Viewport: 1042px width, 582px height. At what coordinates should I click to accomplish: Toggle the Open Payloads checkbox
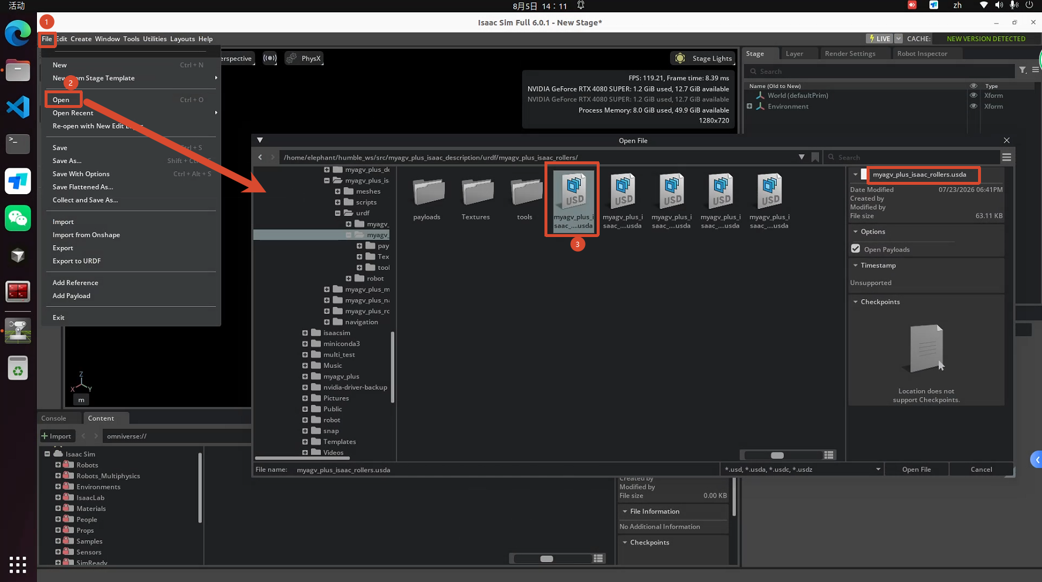click(x=856, y=249)
